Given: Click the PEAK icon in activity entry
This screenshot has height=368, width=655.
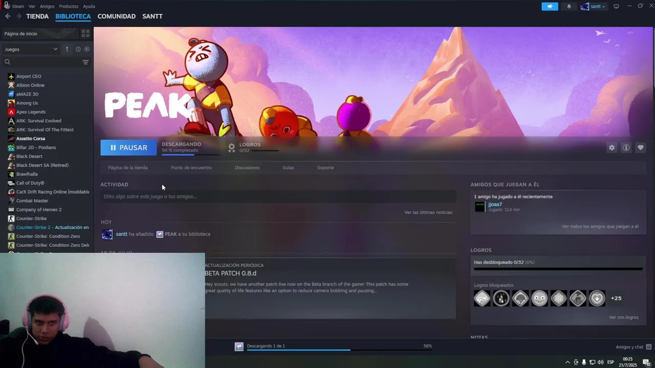Looking at the screenshot, I should pyautogui.click(x=160, y=234).
